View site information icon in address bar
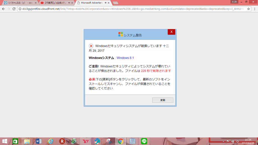The image size is (258, 145). pos(20,9)
